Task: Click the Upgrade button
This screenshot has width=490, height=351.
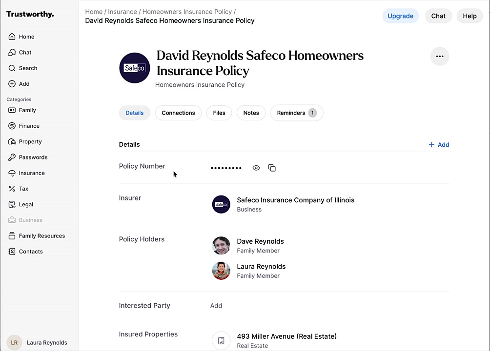Action: click(x=400, y=16)
